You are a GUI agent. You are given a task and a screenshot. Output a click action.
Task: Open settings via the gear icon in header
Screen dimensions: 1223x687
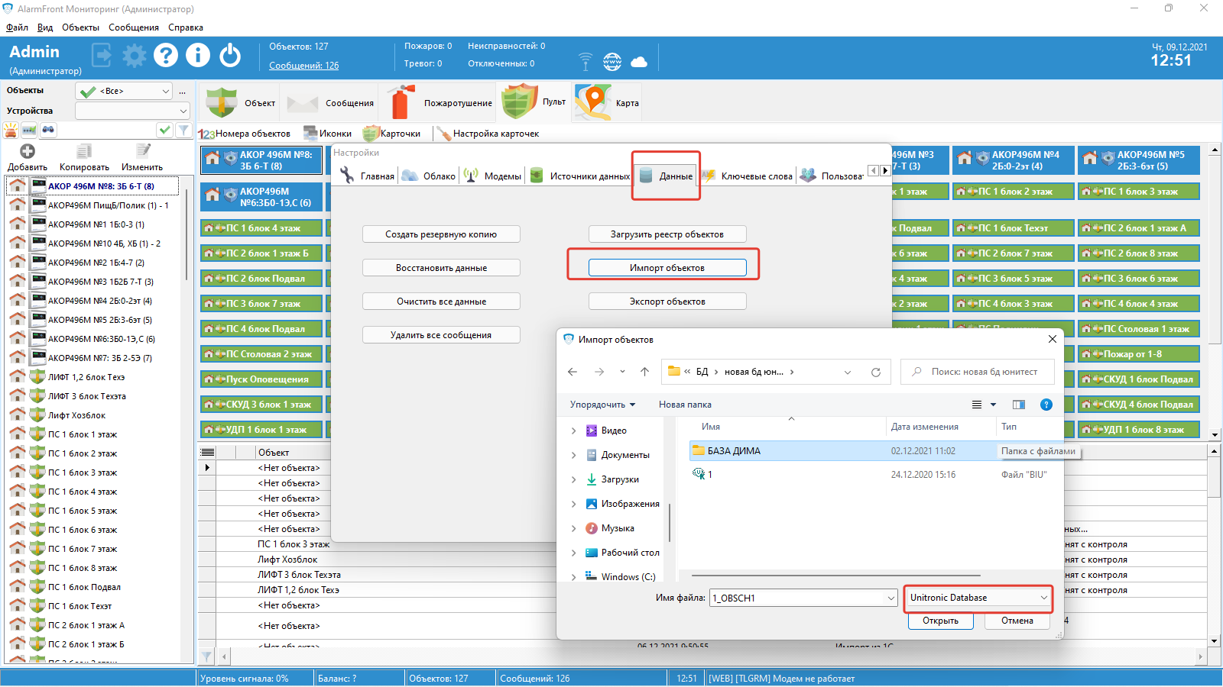point(135,55)
